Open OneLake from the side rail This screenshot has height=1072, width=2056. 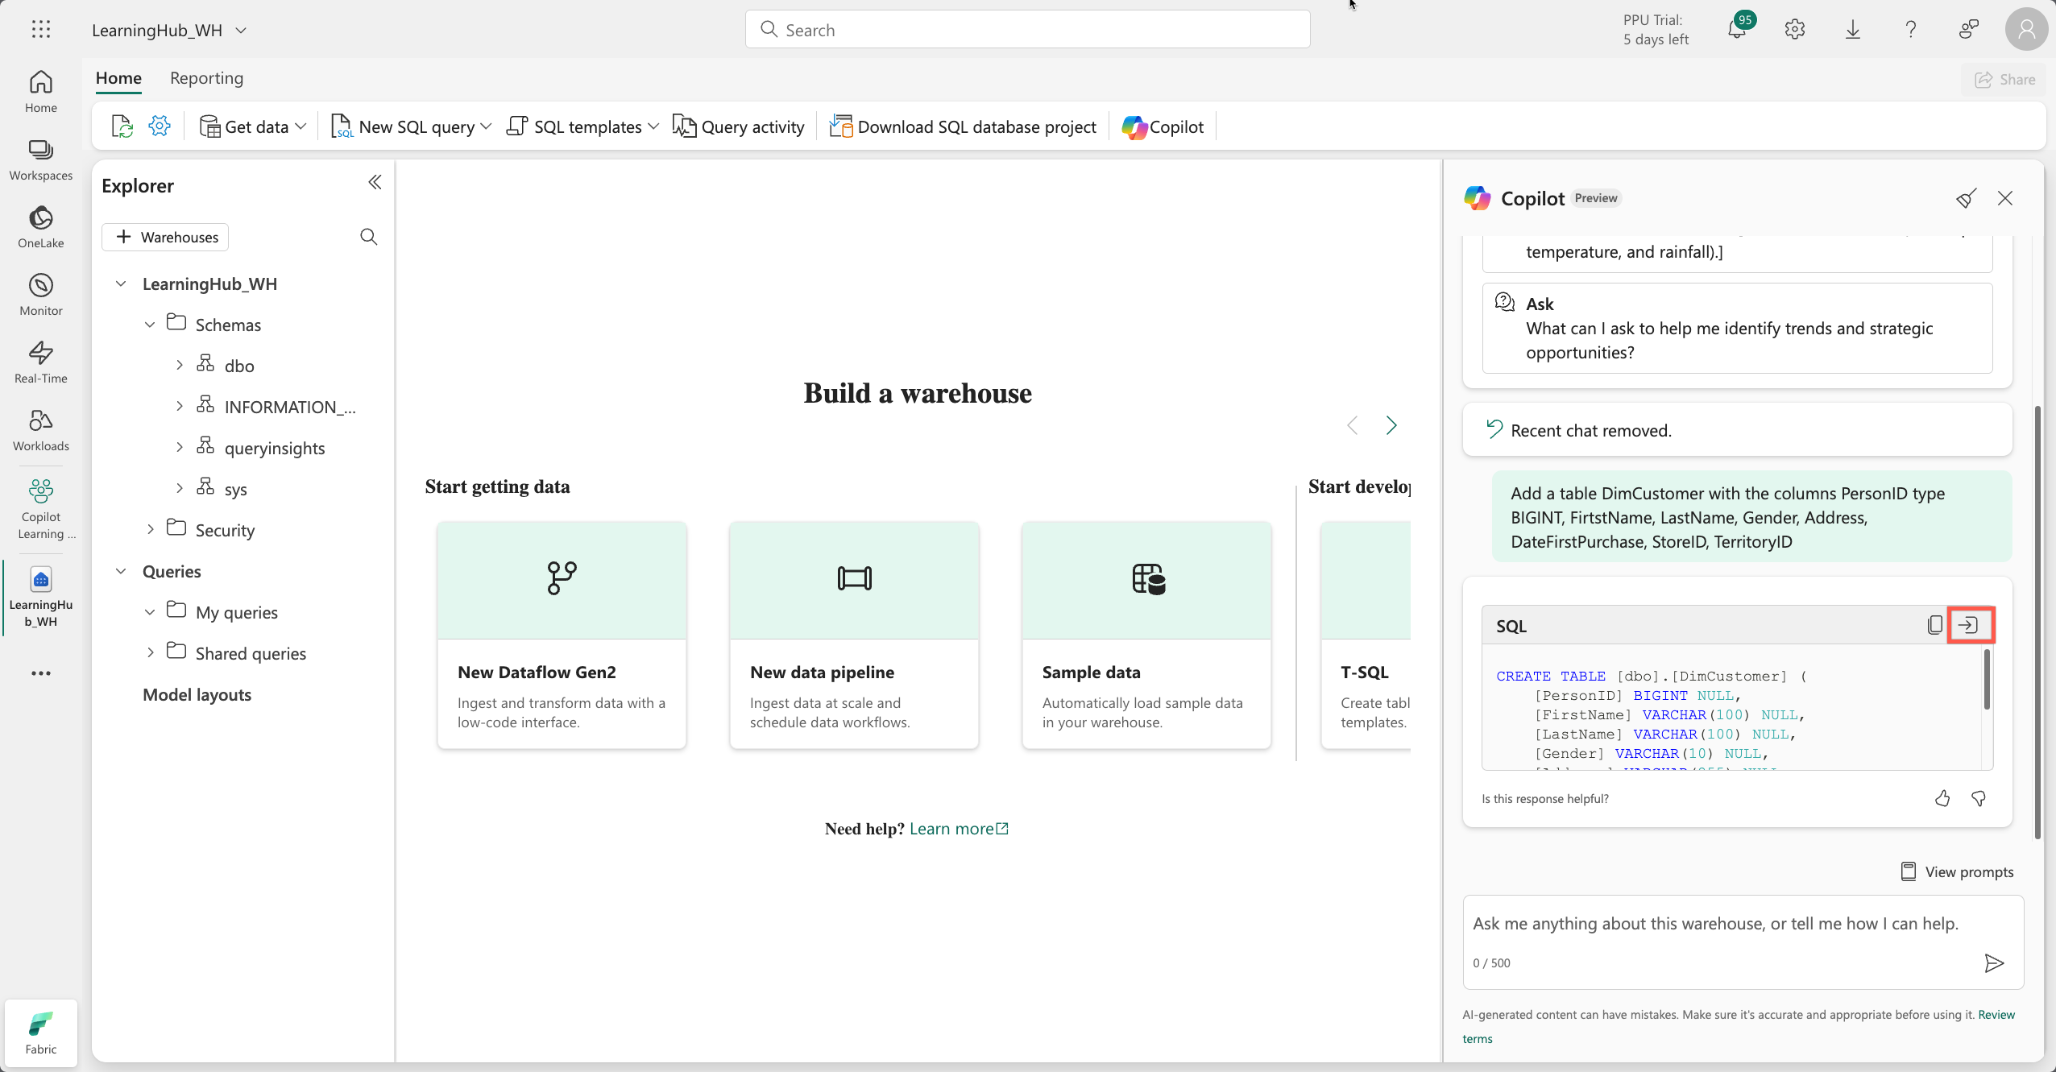(x=41, y=228)
